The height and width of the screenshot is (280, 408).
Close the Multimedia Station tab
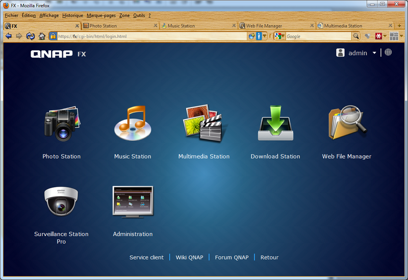pos(390,26)
